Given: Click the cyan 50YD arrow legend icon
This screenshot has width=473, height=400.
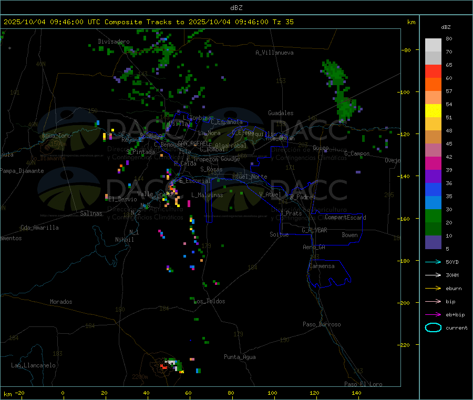Looking at the screenshot, I should [433, 262].
